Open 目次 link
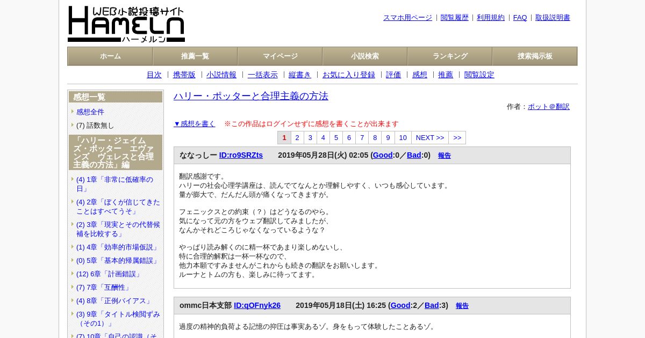 [154, 75]
